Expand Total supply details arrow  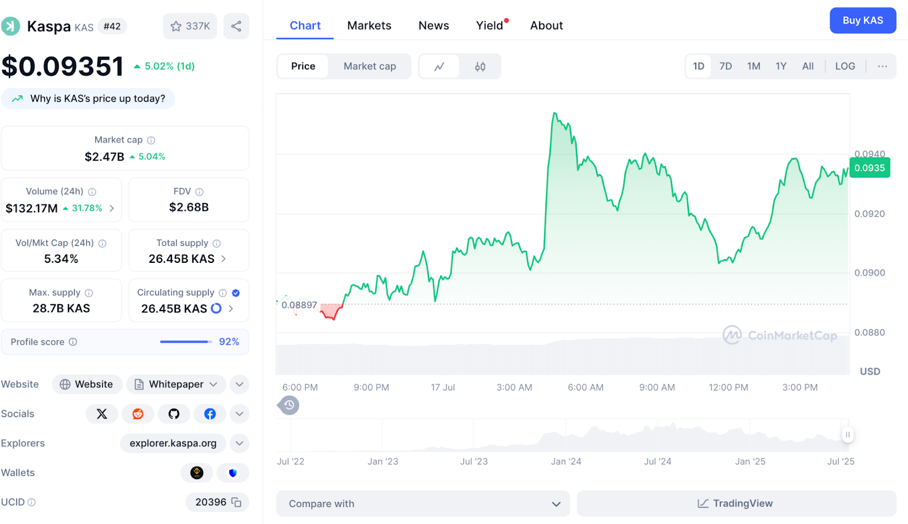[224, 259]
